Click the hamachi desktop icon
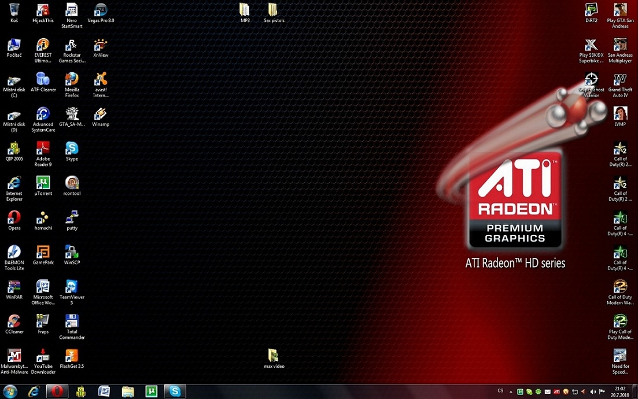638x399 pixels. (43, 218)
